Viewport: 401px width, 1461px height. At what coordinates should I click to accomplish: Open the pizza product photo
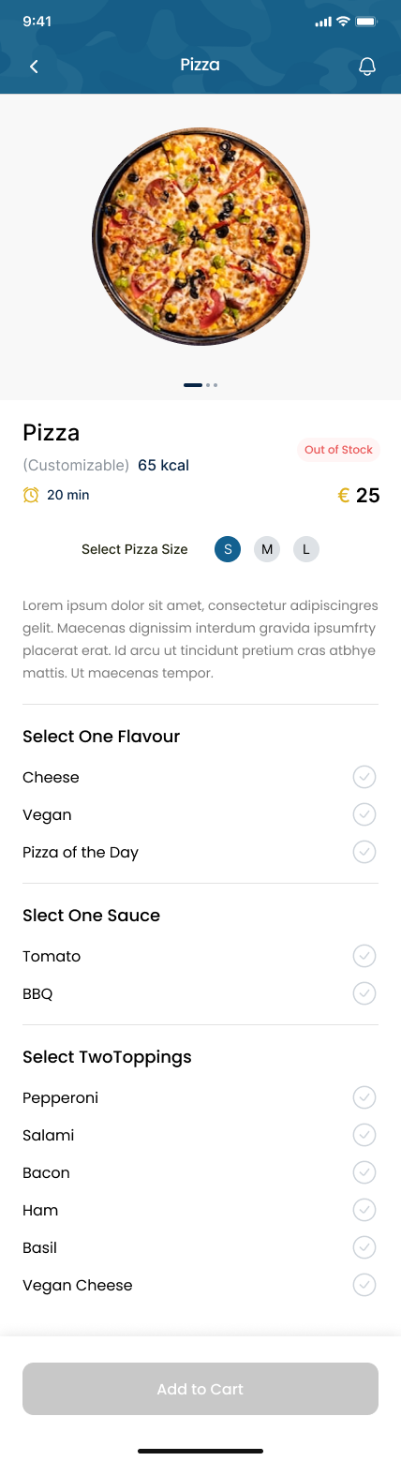coord(200,238)
